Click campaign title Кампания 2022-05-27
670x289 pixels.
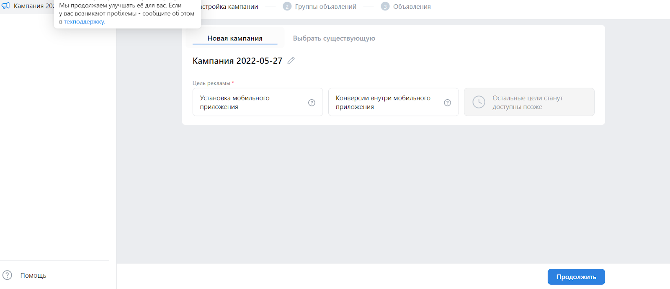coord(237,61)
